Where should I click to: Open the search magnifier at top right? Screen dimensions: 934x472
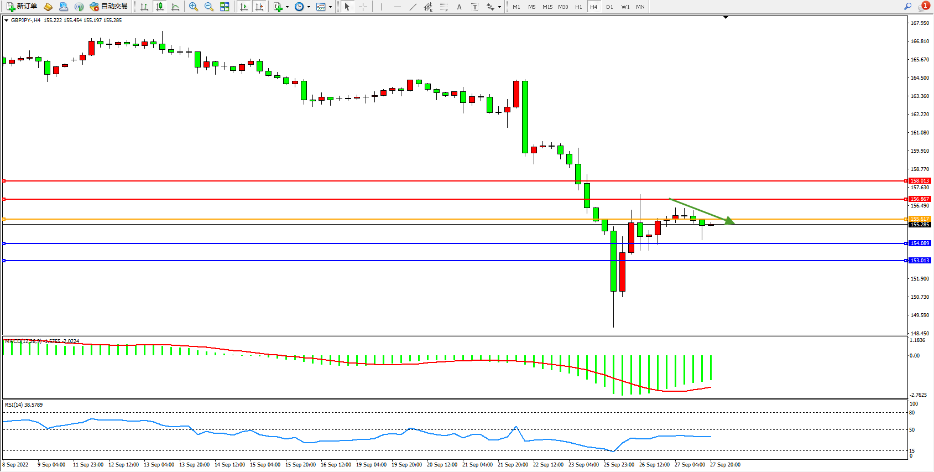[x=907, y=7]
